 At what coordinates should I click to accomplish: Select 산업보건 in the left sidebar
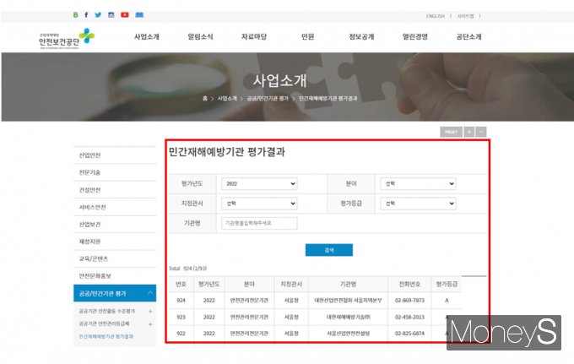115,224
